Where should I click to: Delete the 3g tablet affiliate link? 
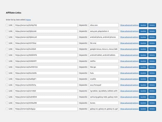pos(152,91)
